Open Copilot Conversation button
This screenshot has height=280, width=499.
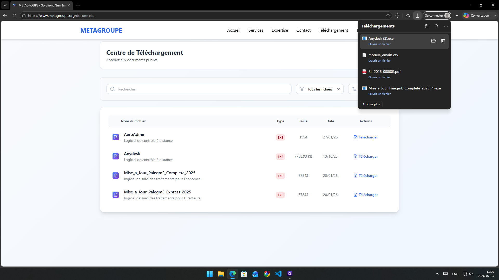click(x=476, y=16)
